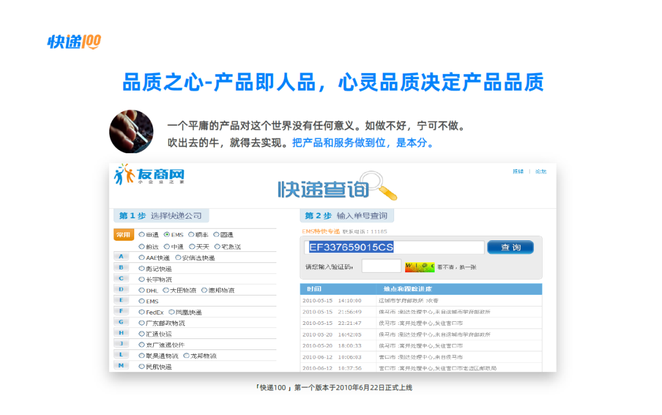662x415 pixels.
Task: Pick the 圆通 radio button
Action: tap(216, 234)
